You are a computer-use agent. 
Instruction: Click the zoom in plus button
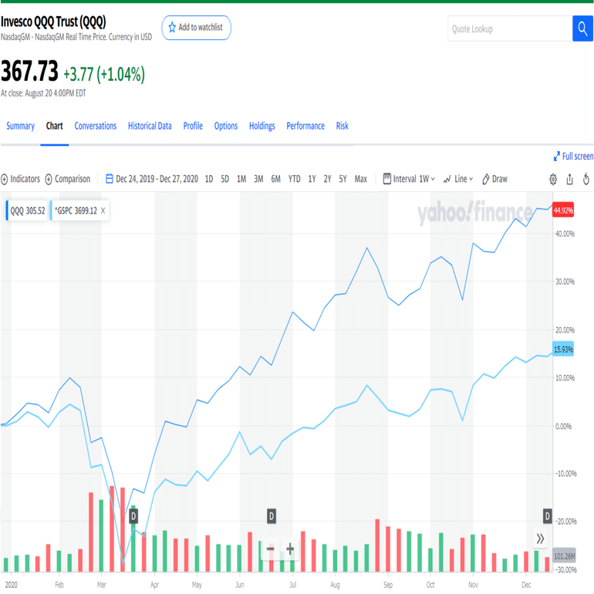point(290,548)
